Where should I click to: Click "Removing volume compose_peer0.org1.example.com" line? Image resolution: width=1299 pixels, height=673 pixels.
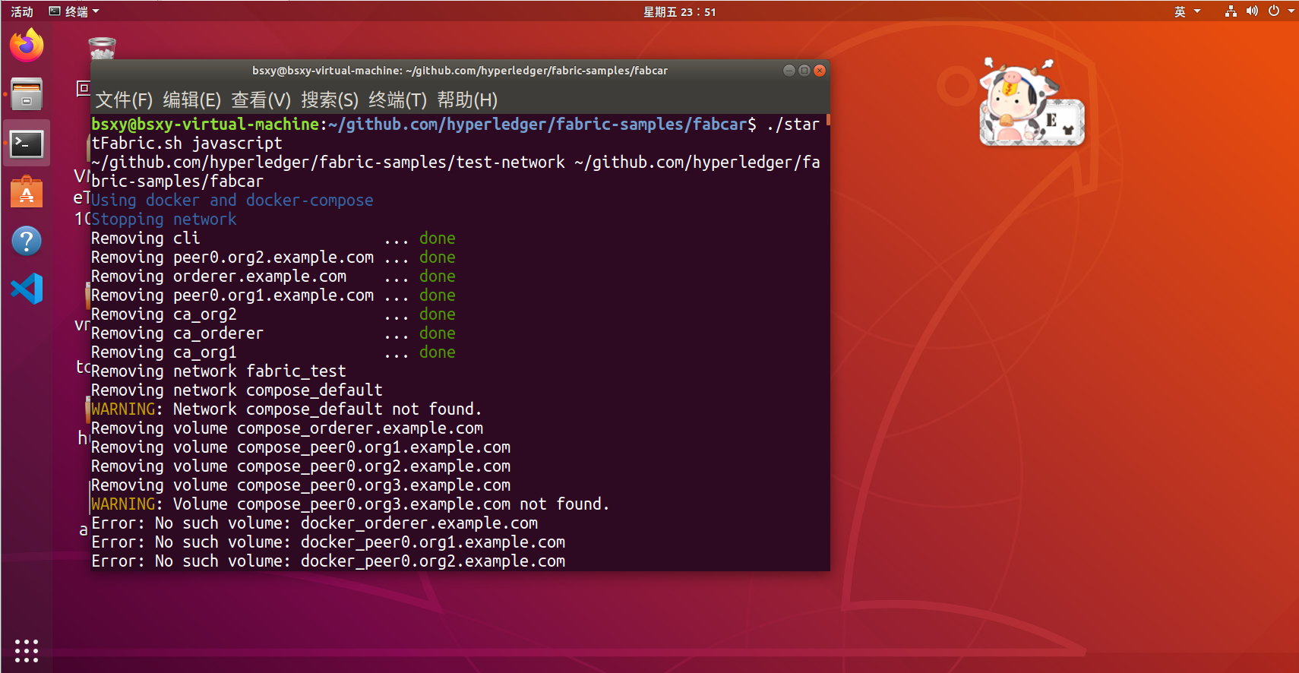pos(301,447)
